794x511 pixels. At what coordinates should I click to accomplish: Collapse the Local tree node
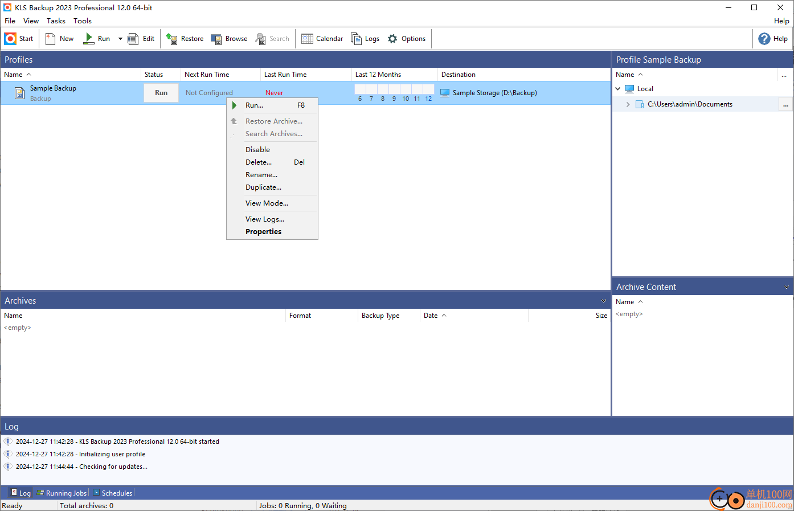pyautogui.click(x=618, y=89)
